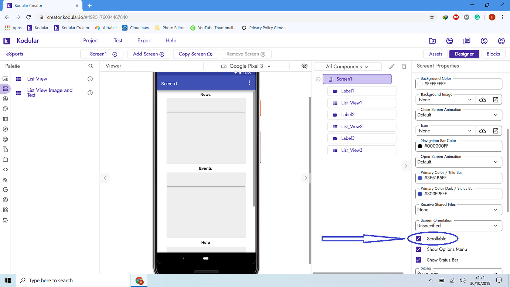Open your Kodular account profile icon
Screen dimensions: 510x287
click(501, 41)
